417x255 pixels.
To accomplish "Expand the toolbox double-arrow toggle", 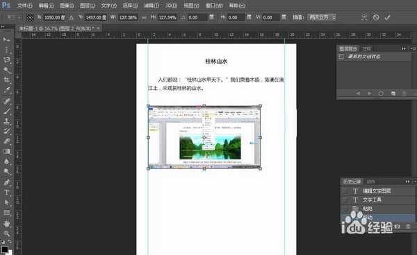I will 2,26.
